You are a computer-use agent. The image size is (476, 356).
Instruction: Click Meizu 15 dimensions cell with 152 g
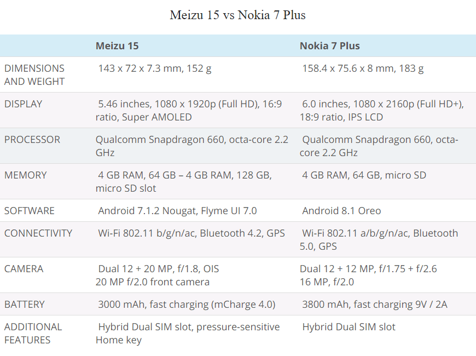[x=155, y=68]
